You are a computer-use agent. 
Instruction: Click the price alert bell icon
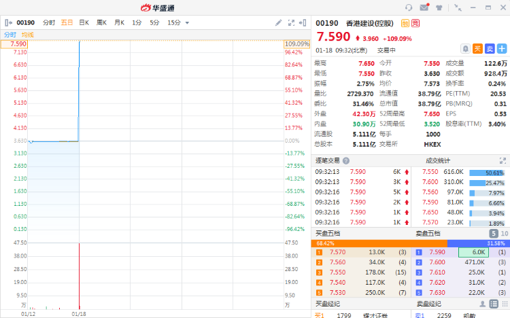click(465, 49)
